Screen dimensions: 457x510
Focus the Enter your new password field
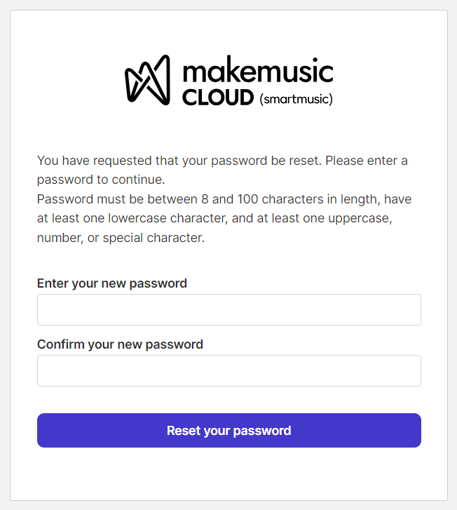tap(228, 309)
